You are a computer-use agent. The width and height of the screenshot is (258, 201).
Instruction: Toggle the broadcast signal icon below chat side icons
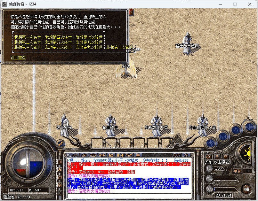coord(60,193)
